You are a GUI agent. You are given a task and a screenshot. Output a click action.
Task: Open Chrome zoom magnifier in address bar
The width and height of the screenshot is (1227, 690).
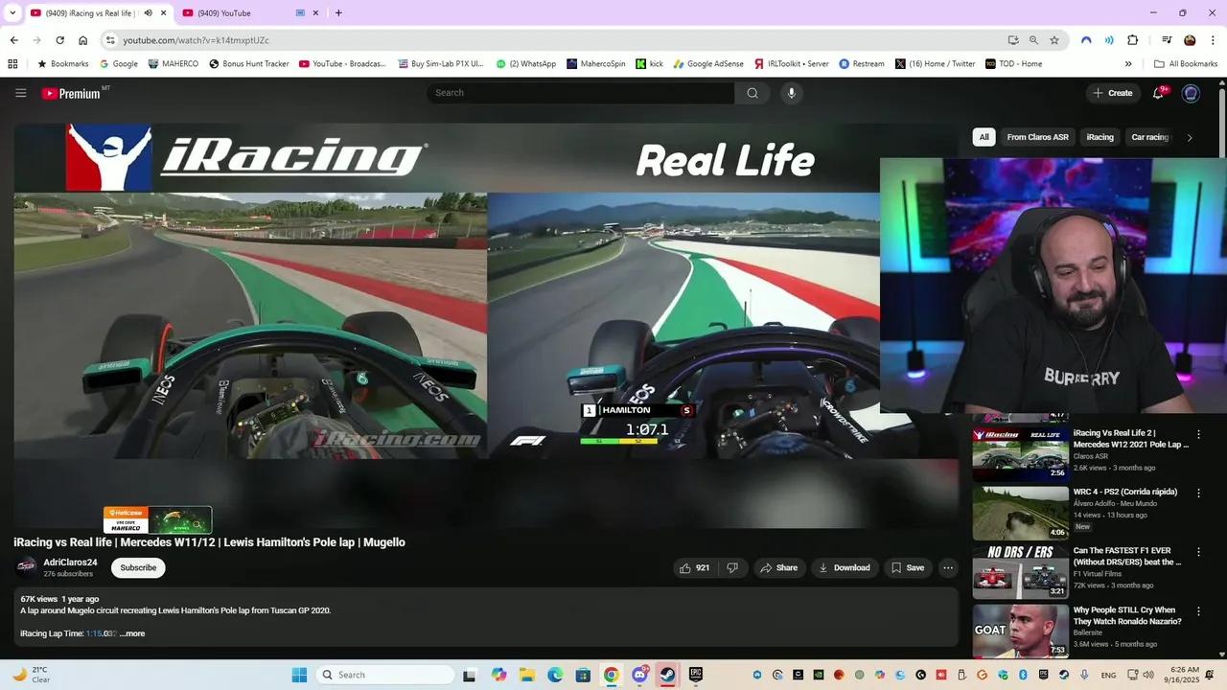(x=1033, y=40)
